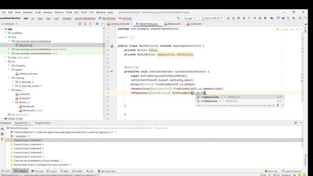Click Collapse All icon in Project panel
313x176 pixels.
90,24
